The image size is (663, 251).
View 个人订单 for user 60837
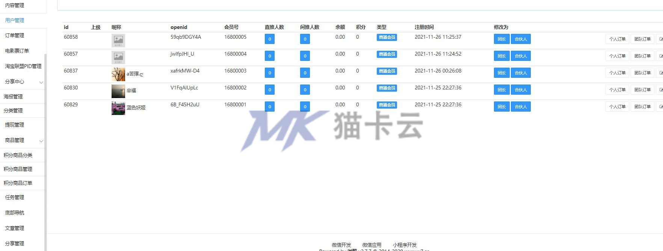(617, 73)
